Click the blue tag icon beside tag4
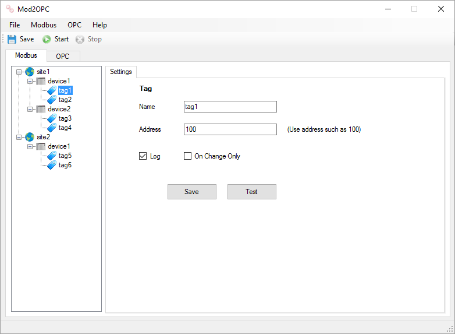Screen dimensions: 455x334 (x=52, y=128)
